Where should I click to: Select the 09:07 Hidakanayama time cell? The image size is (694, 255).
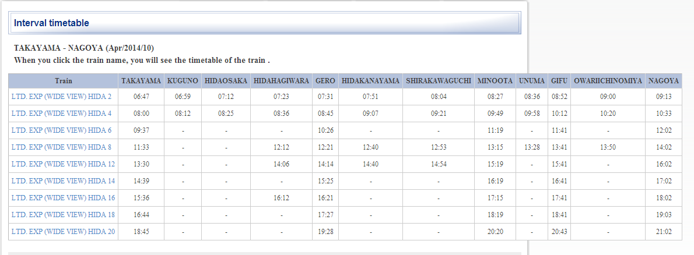click(x=370, y=114)
